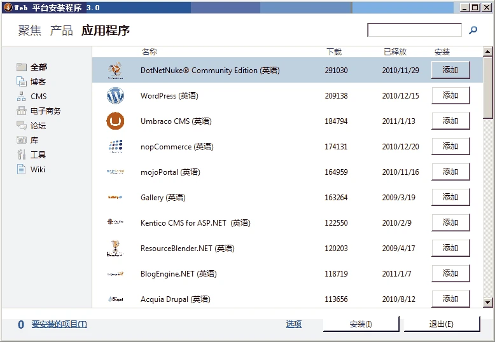Select the 博客 category icon
Image resolution: width=495 pixels, height=342 pixels.
22,82
